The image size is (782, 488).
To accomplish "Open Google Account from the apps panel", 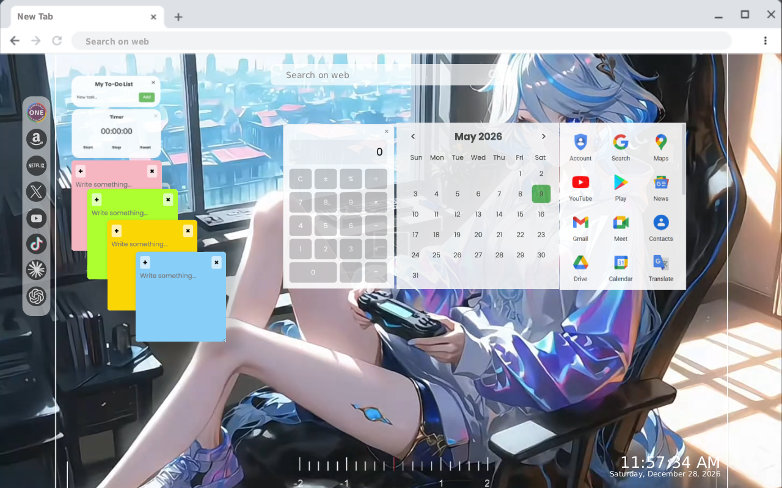I will (580, 147).
